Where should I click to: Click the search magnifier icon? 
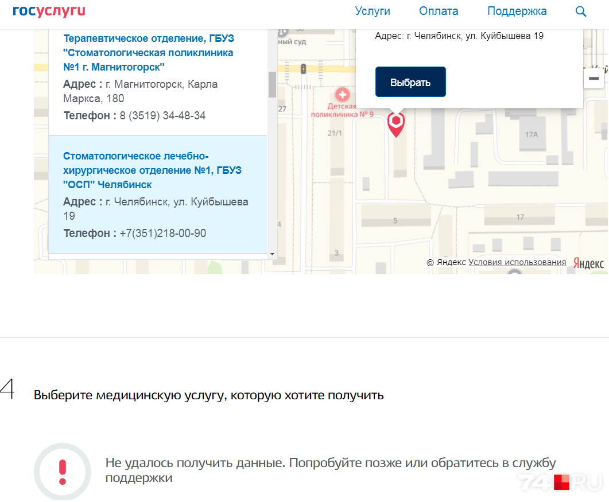(x=581, y=11)
